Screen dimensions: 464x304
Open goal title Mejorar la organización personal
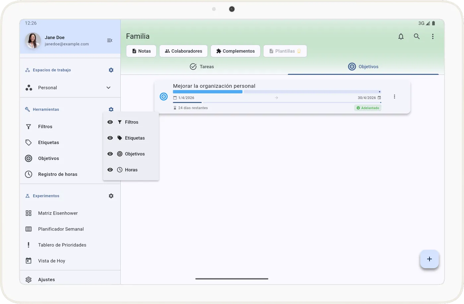pyautogui.click(x=214, y=86)
